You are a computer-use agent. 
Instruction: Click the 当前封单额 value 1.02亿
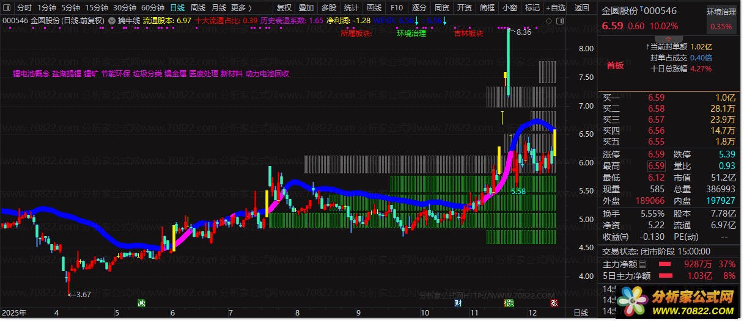click(x=702, y=46)
